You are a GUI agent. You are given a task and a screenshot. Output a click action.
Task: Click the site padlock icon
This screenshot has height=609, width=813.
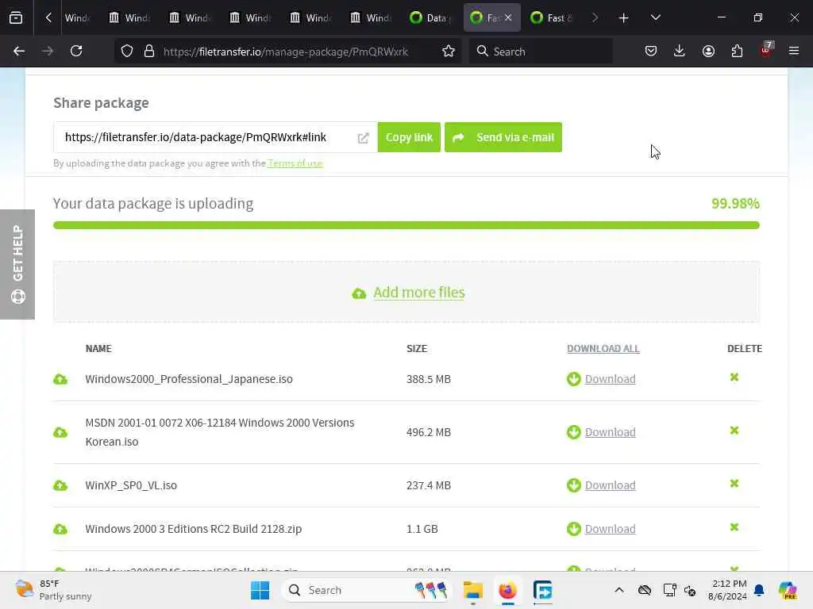coord(149,52)
